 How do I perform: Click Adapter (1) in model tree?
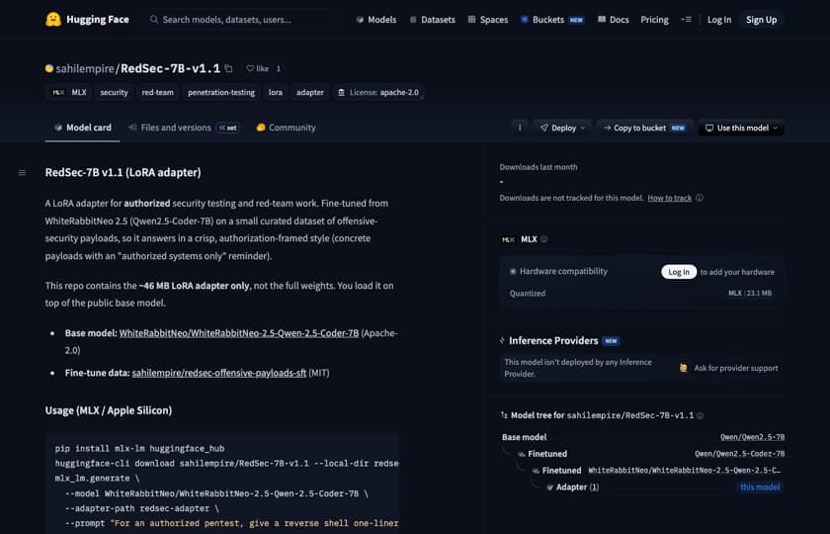pos(577,487)
